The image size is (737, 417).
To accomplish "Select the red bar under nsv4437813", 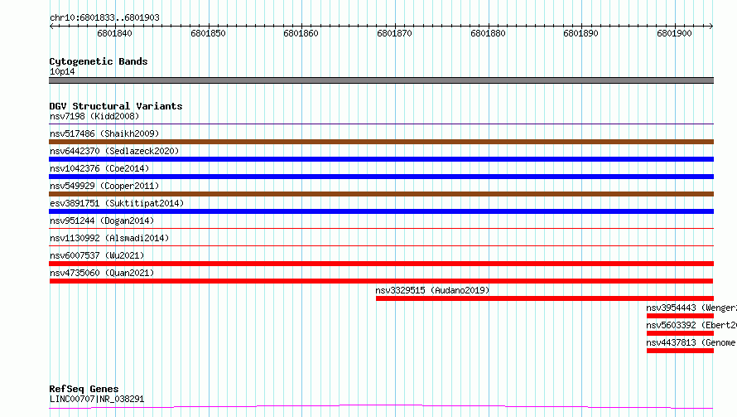I will tap(680, 351).
